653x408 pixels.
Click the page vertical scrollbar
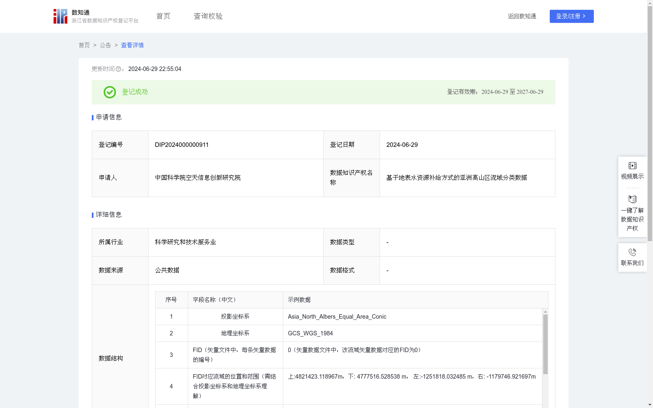(650, 124)
